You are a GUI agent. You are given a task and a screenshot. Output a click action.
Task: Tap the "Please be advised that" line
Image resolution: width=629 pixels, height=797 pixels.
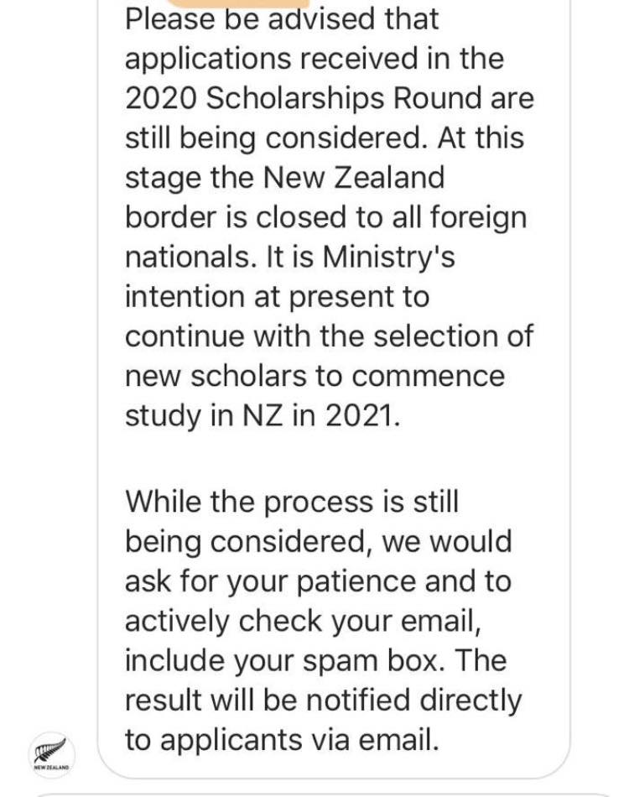click(282, 20)
